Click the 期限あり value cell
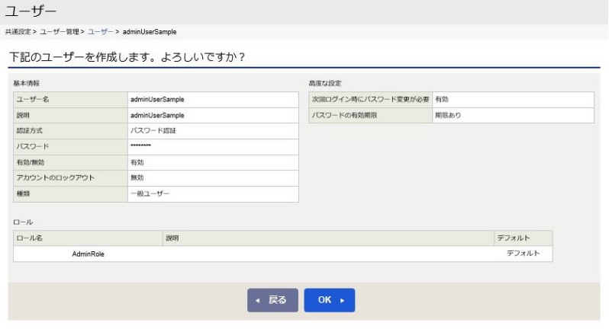 [x=514, y=116]
